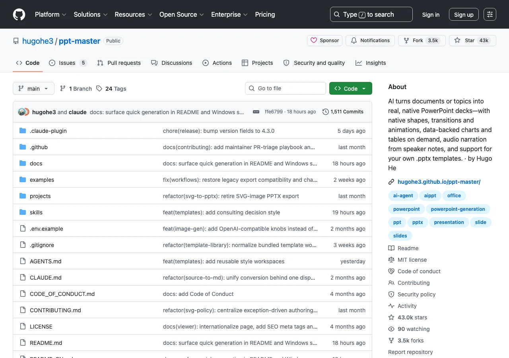The width and height of the screenshot is (509, 358).
Task: Click the heart icon beside Code of conduct
Action: click(391, 271)
